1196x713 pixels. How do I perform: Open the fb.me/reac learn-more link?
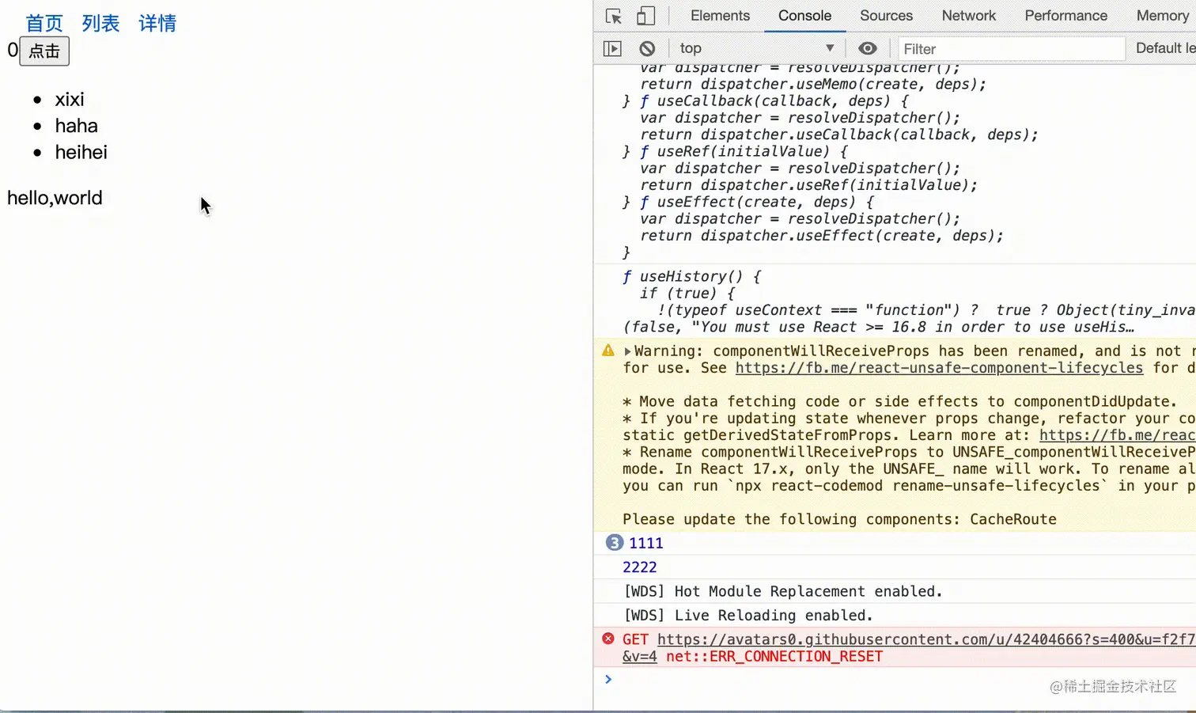pos(1117,435)
